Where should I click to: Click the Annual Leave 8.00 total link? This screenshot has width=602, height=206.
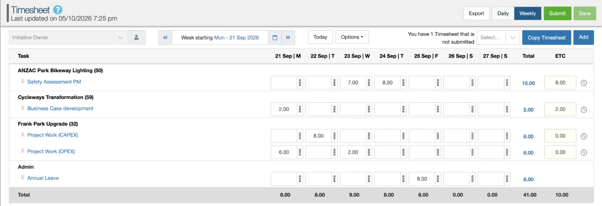coord(528,179)
